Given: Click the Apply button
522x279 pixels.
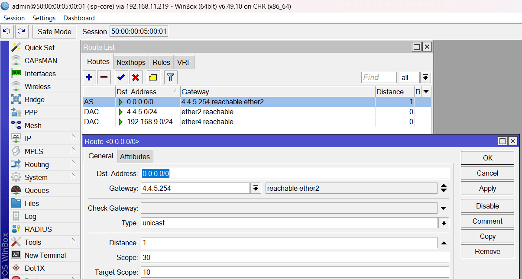Looking at the screenshot, I should click(x=487, y=188).
